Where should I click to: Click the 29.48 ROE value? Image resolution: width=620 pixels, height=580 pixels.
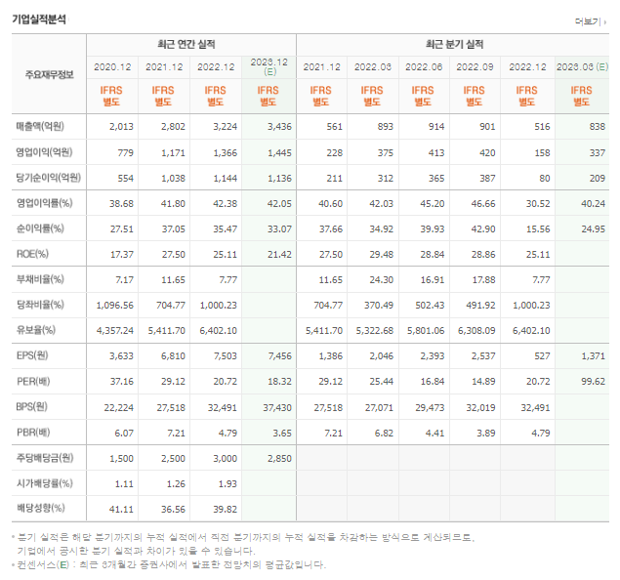(381, 255)
